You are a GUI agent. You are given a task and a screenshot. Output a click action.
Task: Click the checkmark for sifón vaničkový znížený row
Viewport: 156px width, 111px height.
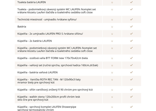tap(131, 90)
